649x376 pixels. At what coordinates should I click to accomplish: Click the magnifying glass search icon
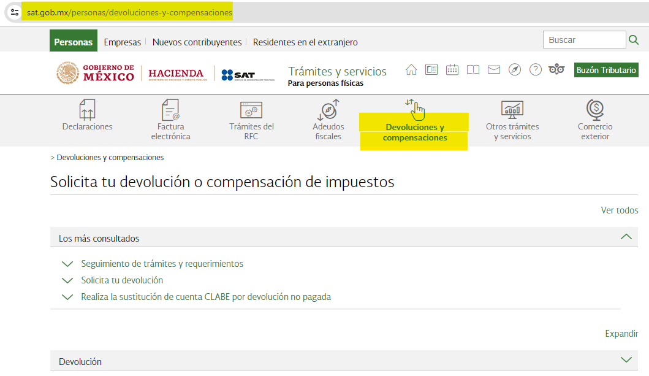point(634,40)
